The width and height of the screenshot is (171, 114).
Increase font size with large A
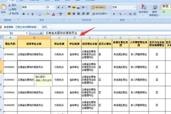click(58, 7)
